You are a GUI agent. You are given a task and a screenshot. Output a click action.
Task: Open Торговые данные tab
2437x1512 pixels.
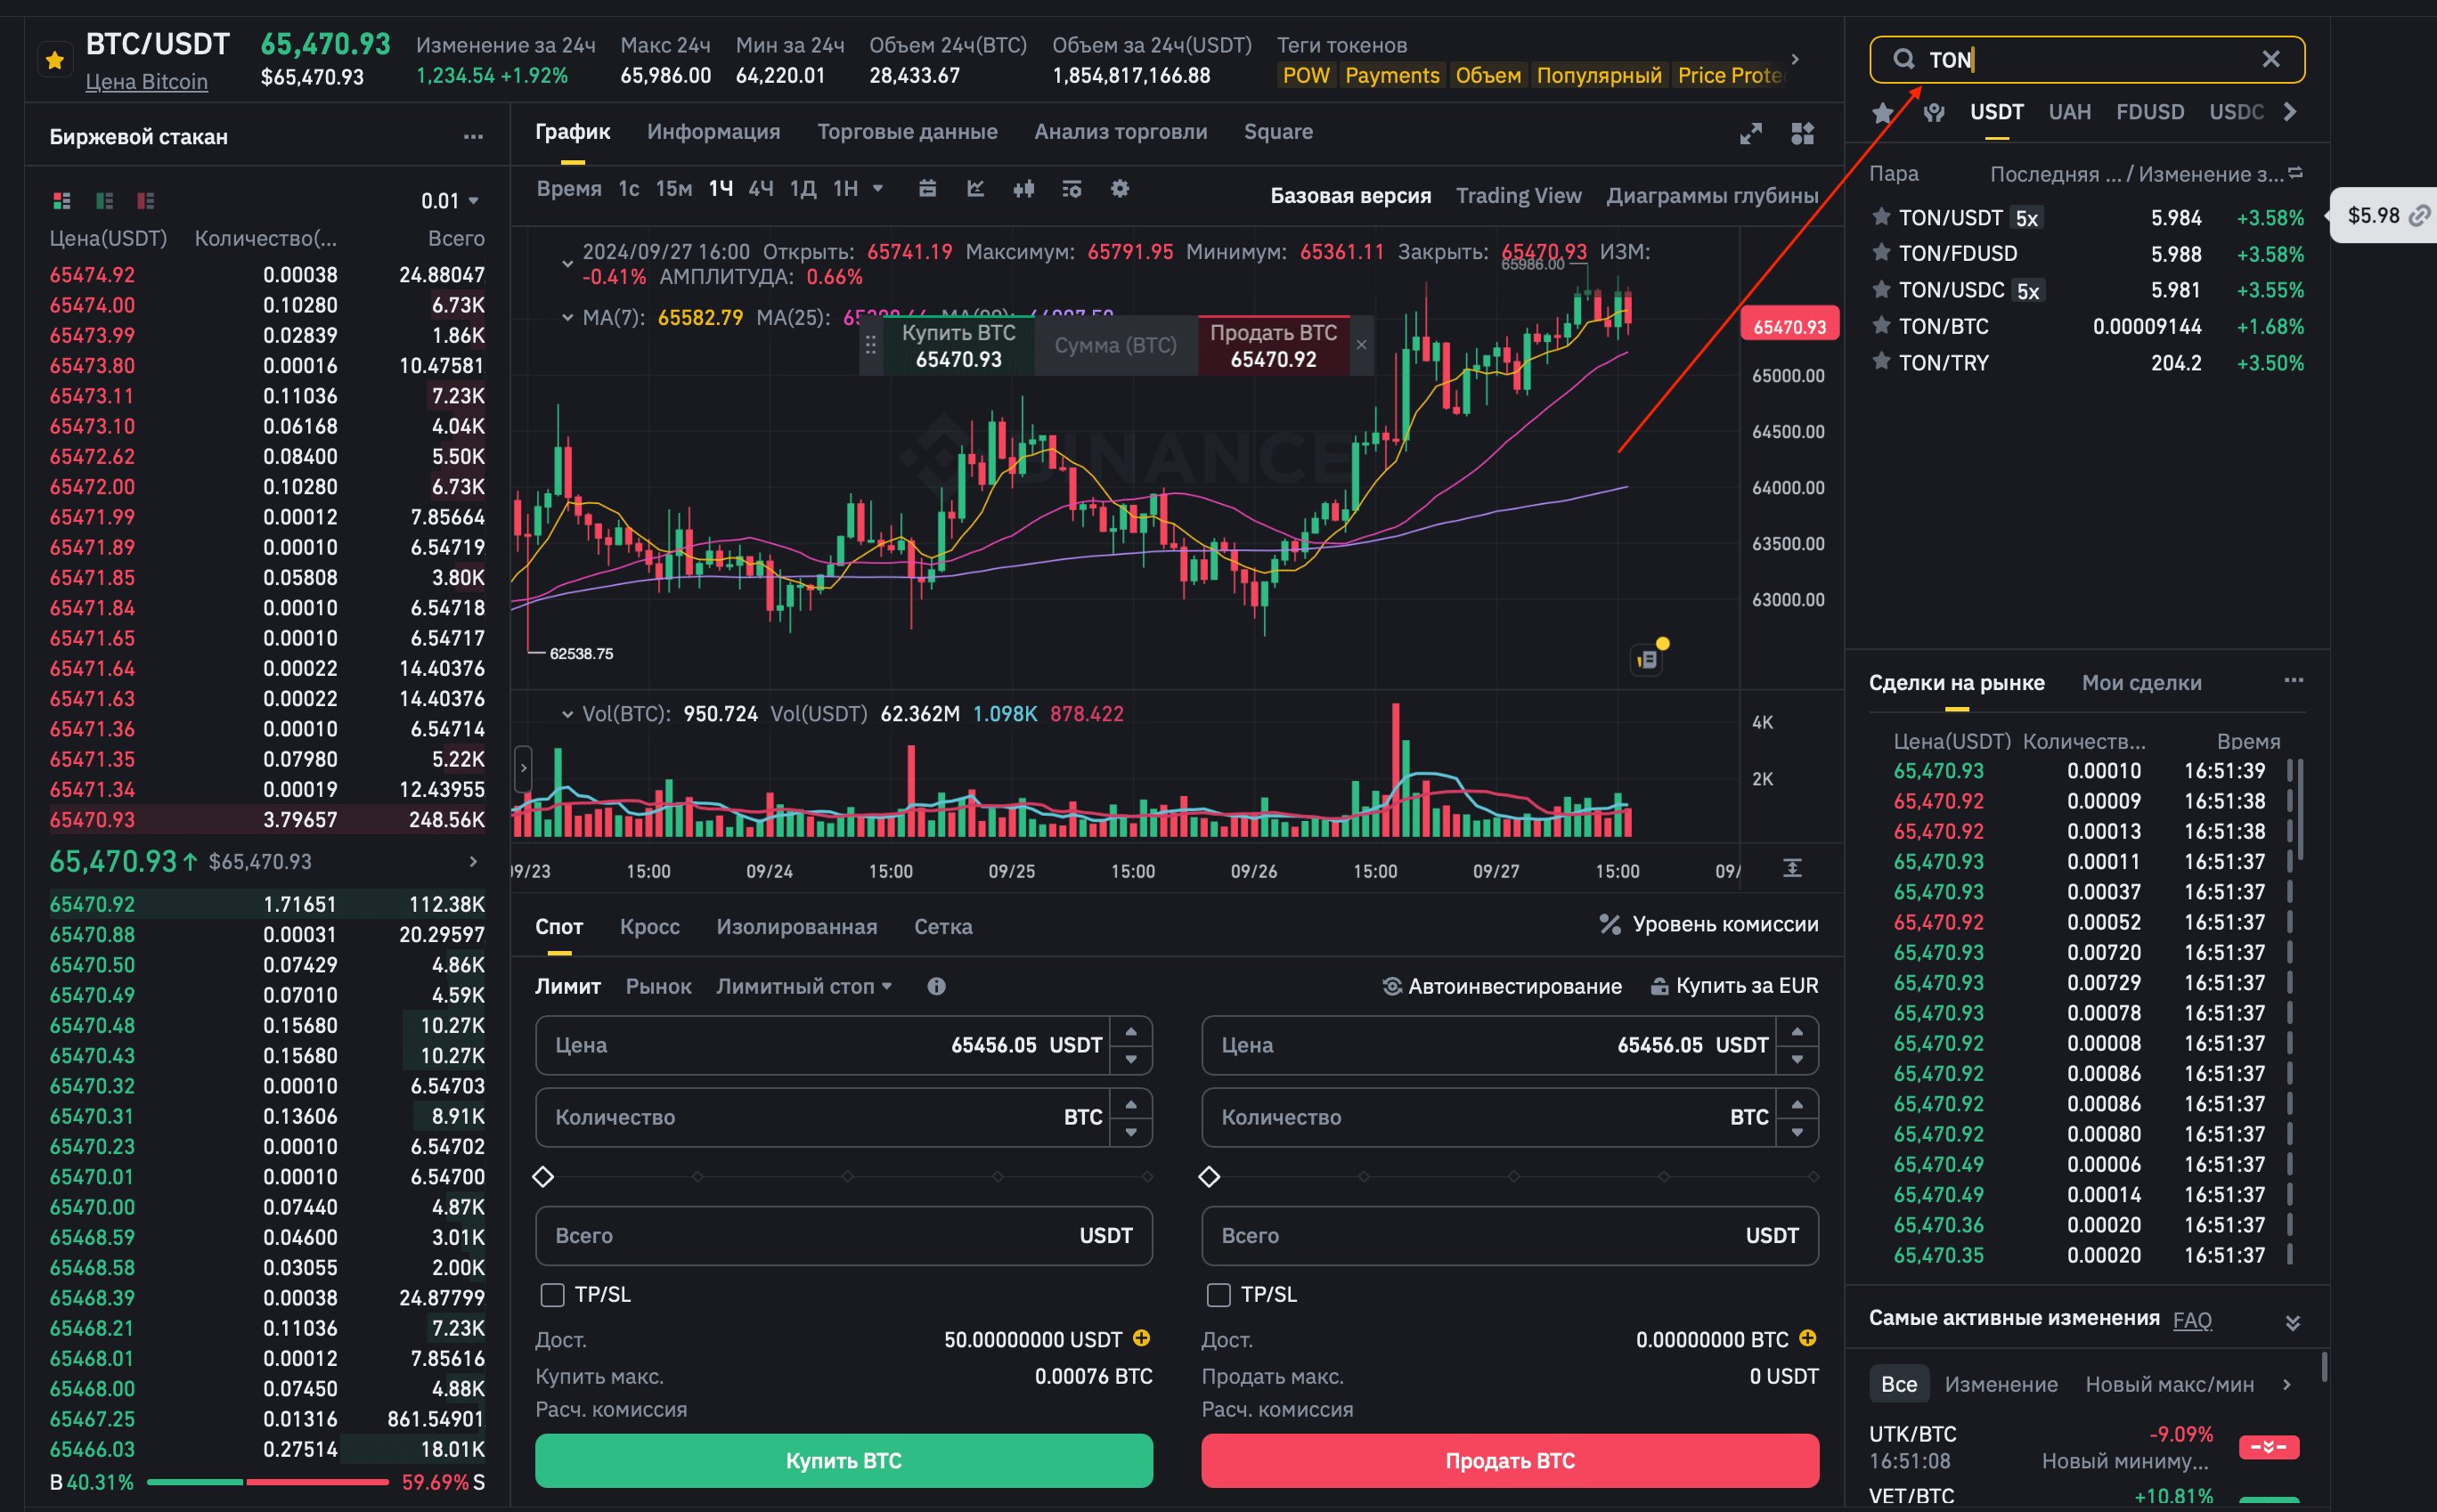907,132
